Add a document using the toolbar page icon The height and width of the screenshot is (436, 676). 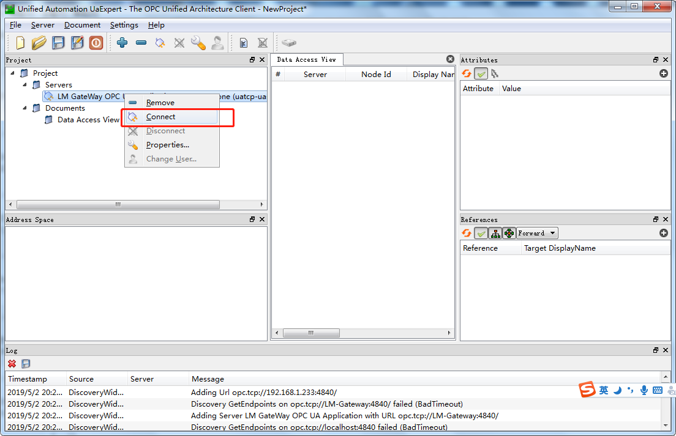(x=244, y=43)
